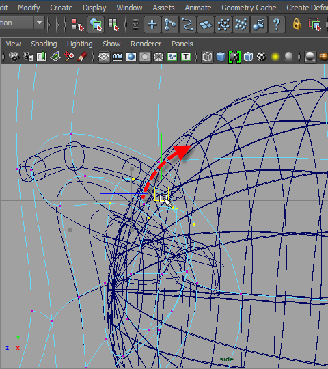Enable wireframe on shaded cube icon
The width and height of the screenshot is (328, 369).
248,57
